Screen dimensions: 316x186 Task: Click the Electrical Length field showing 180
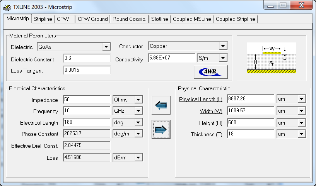pos(87,122)
